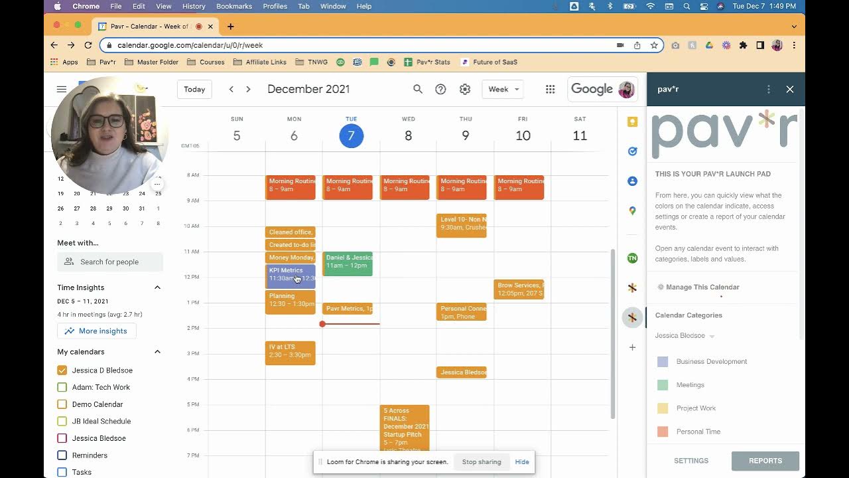This screenshot has height=478, width=849.
Task: Select the Pavr Calendar browser tab
Action: click(x=156, y=27)
